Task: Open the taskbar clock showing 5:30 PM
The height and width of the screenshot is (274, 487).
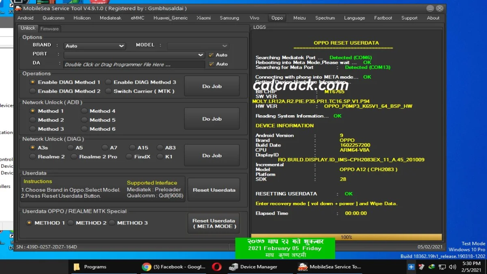Action: 471,267
